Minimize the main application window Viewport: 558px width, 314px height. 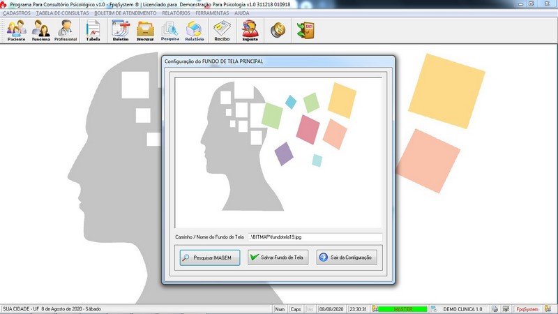click(x=521, y=4)
